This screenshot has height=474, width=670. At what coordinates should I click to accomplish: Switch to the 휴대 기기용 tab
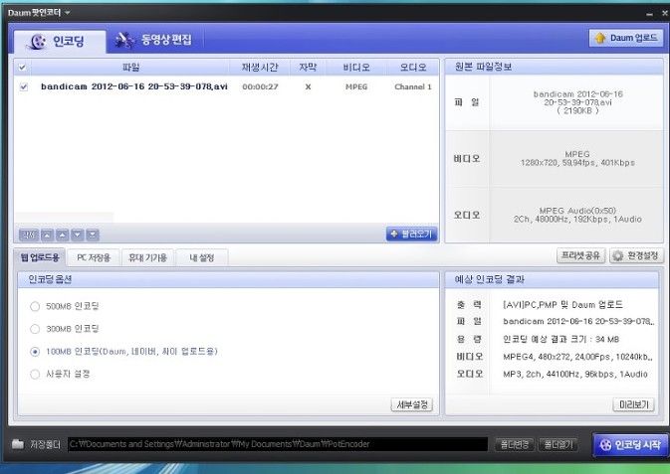(x=148, y=257)
